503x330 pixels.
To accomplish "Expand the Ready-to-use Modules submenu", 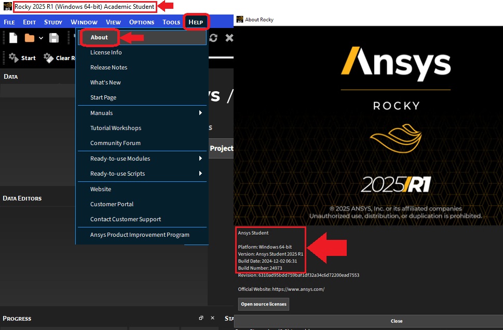I will point(142,159).
